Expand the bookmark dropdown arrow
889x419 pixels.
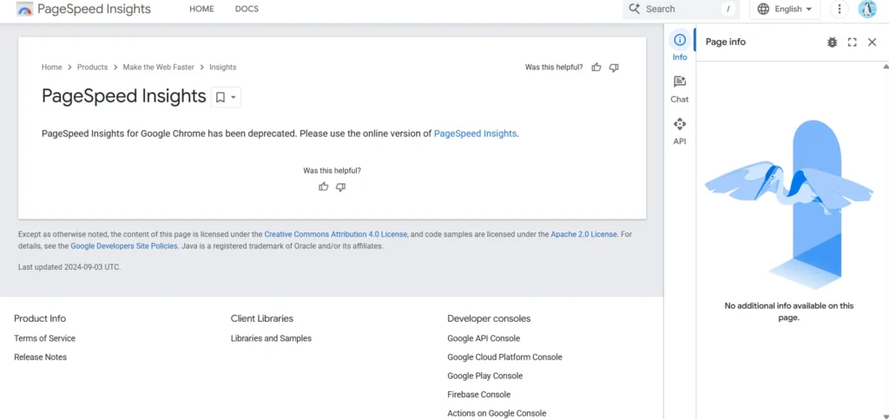click(233, 97)
